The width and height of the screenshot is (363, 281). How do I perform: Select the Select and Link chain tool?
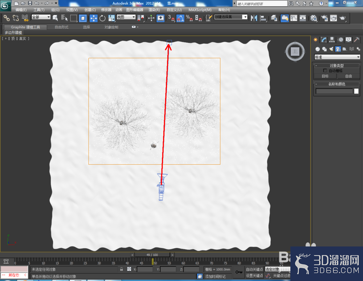(x=7, y=18)
